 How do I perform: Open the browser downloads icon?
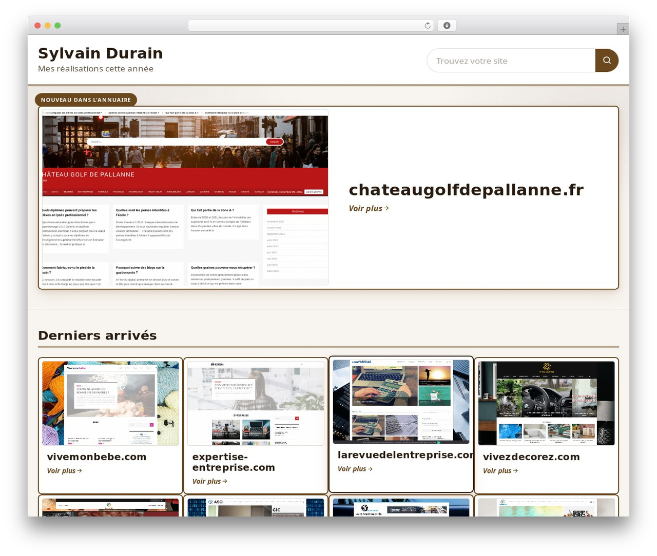[x=447, y=26]
